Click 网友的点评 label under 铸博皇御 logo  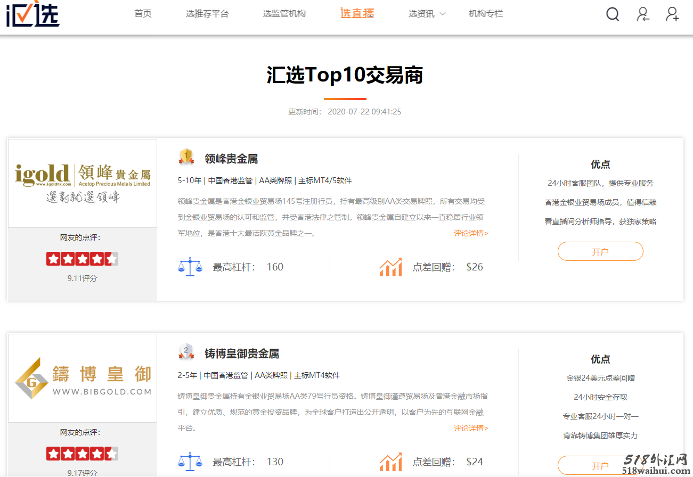click(x=80, y=432)
